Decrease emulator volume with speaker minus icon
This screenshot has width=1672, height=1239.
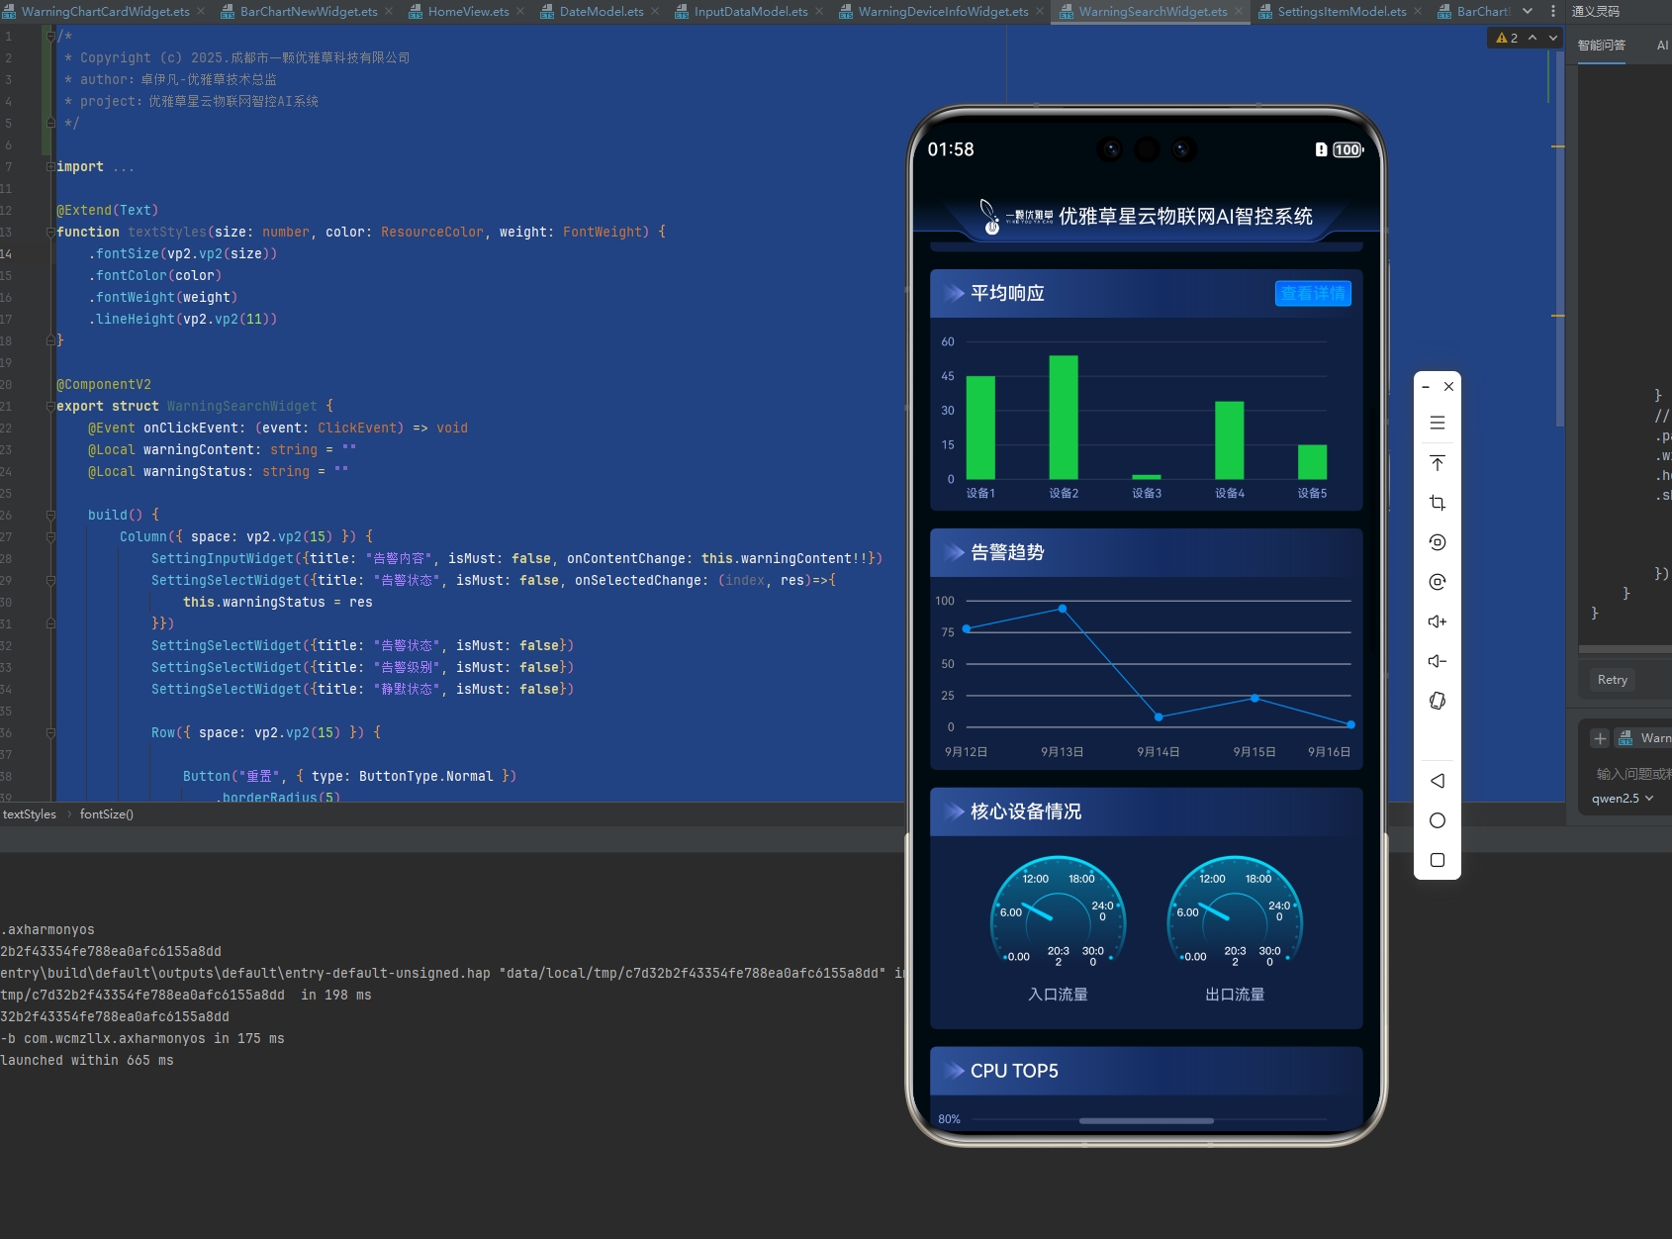tap(1438, 661)
